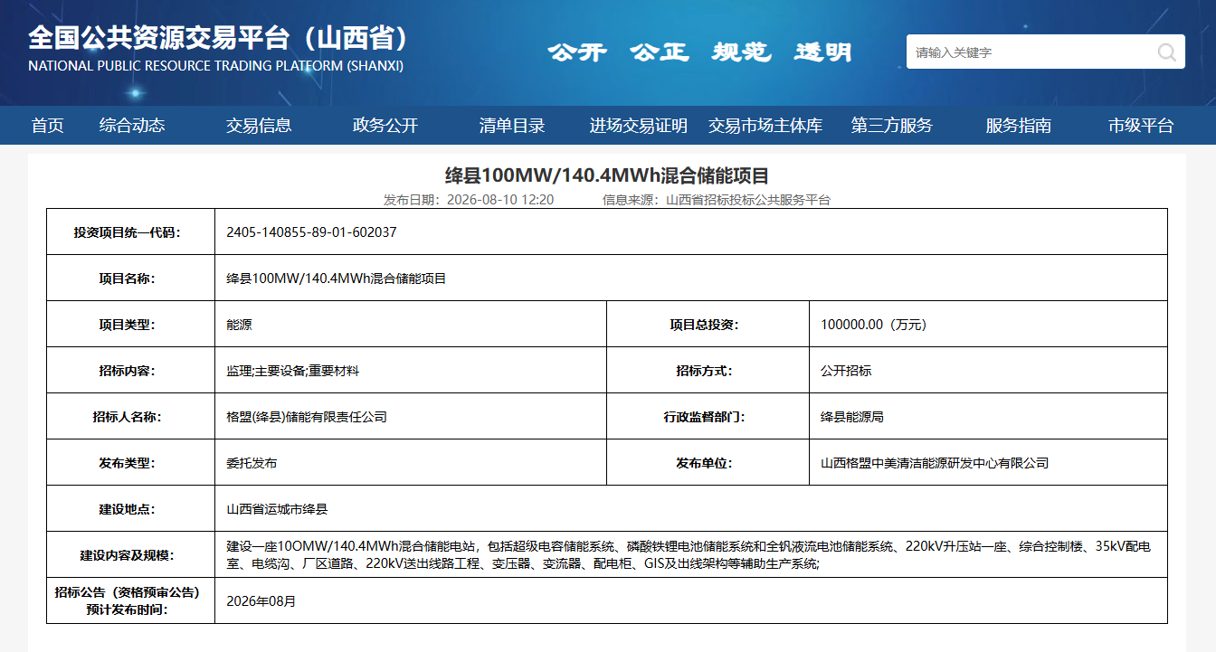Select 清单目录 in the navigation bar
The image size is (1216, 652).
pyautogui.click(x=512, y=126)
